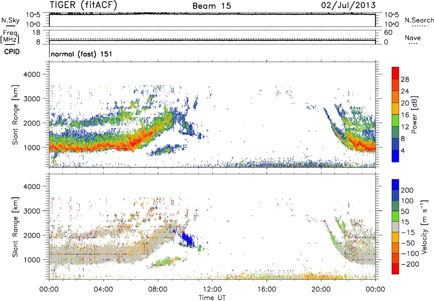This screenshot has height=301, width=434.
Task: Click the 20:00 time tick label
Action: [321, 290]
